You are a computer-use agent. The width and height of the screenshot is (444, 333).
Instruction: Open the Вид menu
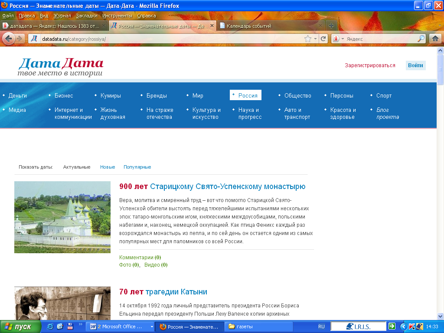pyautogui.click(x=44, y=16)
